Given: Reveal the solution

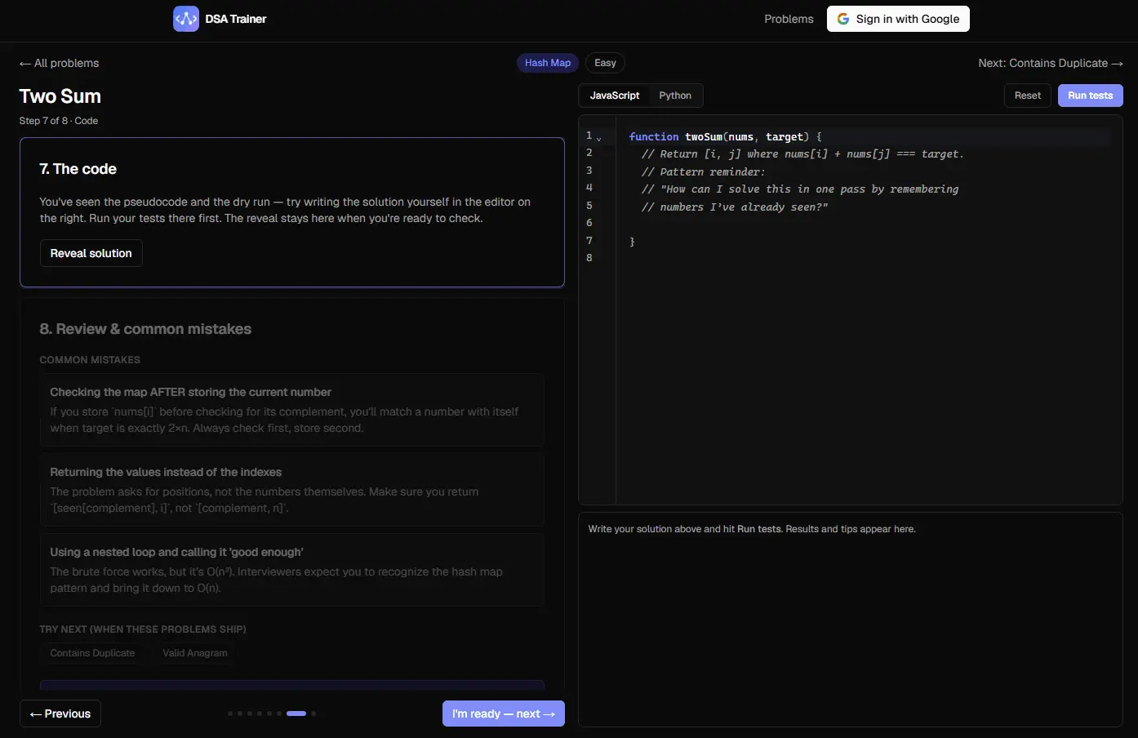Looking at the screenshot, I should tap(91, 253).
